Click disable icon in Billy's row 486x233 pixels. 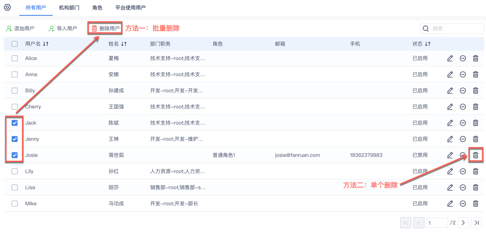point(463,91)
